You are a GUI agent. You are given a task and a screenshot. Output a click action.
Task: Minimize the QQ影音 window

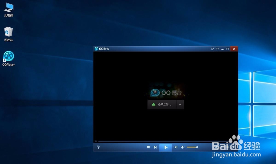point(222,49)
